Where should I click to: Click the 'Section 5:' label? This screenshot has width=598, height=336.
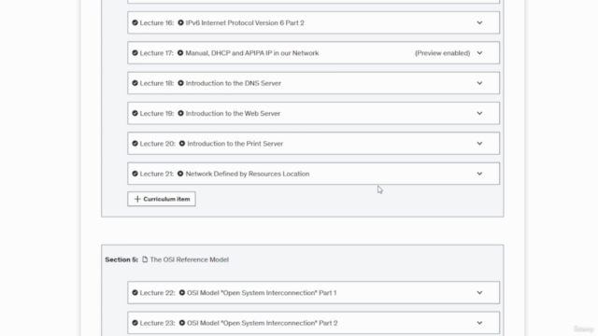[x=121, y=259]
